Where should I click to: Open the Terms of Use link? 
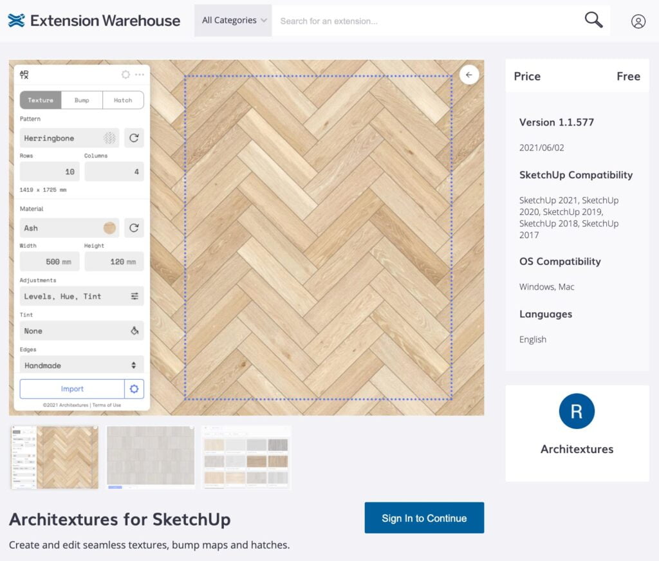(106, 405)
